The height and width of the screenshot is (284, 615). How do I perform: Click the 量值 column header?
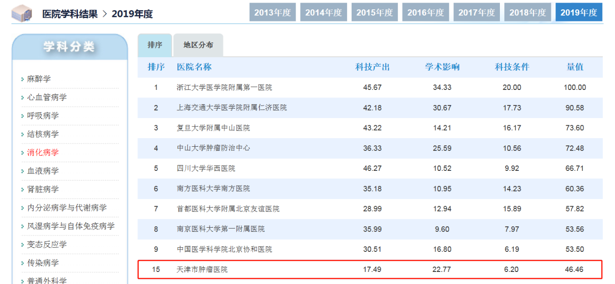pyautogui.click(x=575, y=67)
